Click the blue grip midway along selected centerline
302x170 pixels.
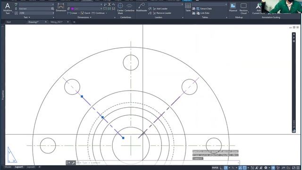click(x=102, y=117)
